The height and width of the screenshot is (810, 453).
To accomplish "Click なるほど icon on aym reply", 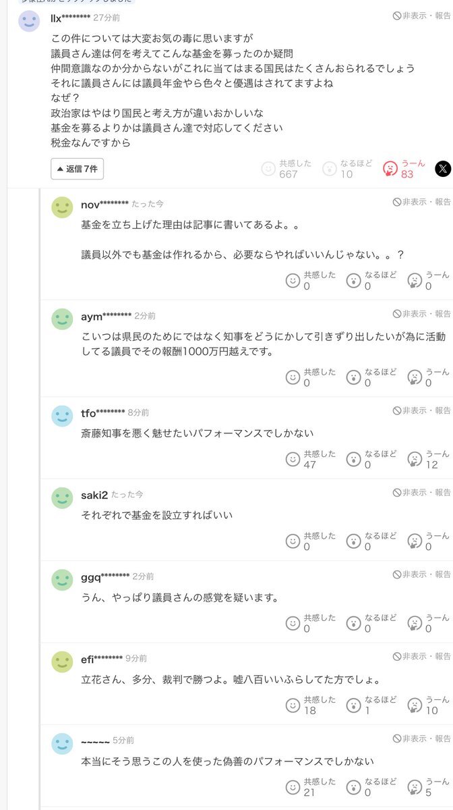I will [x=353, y=377].
